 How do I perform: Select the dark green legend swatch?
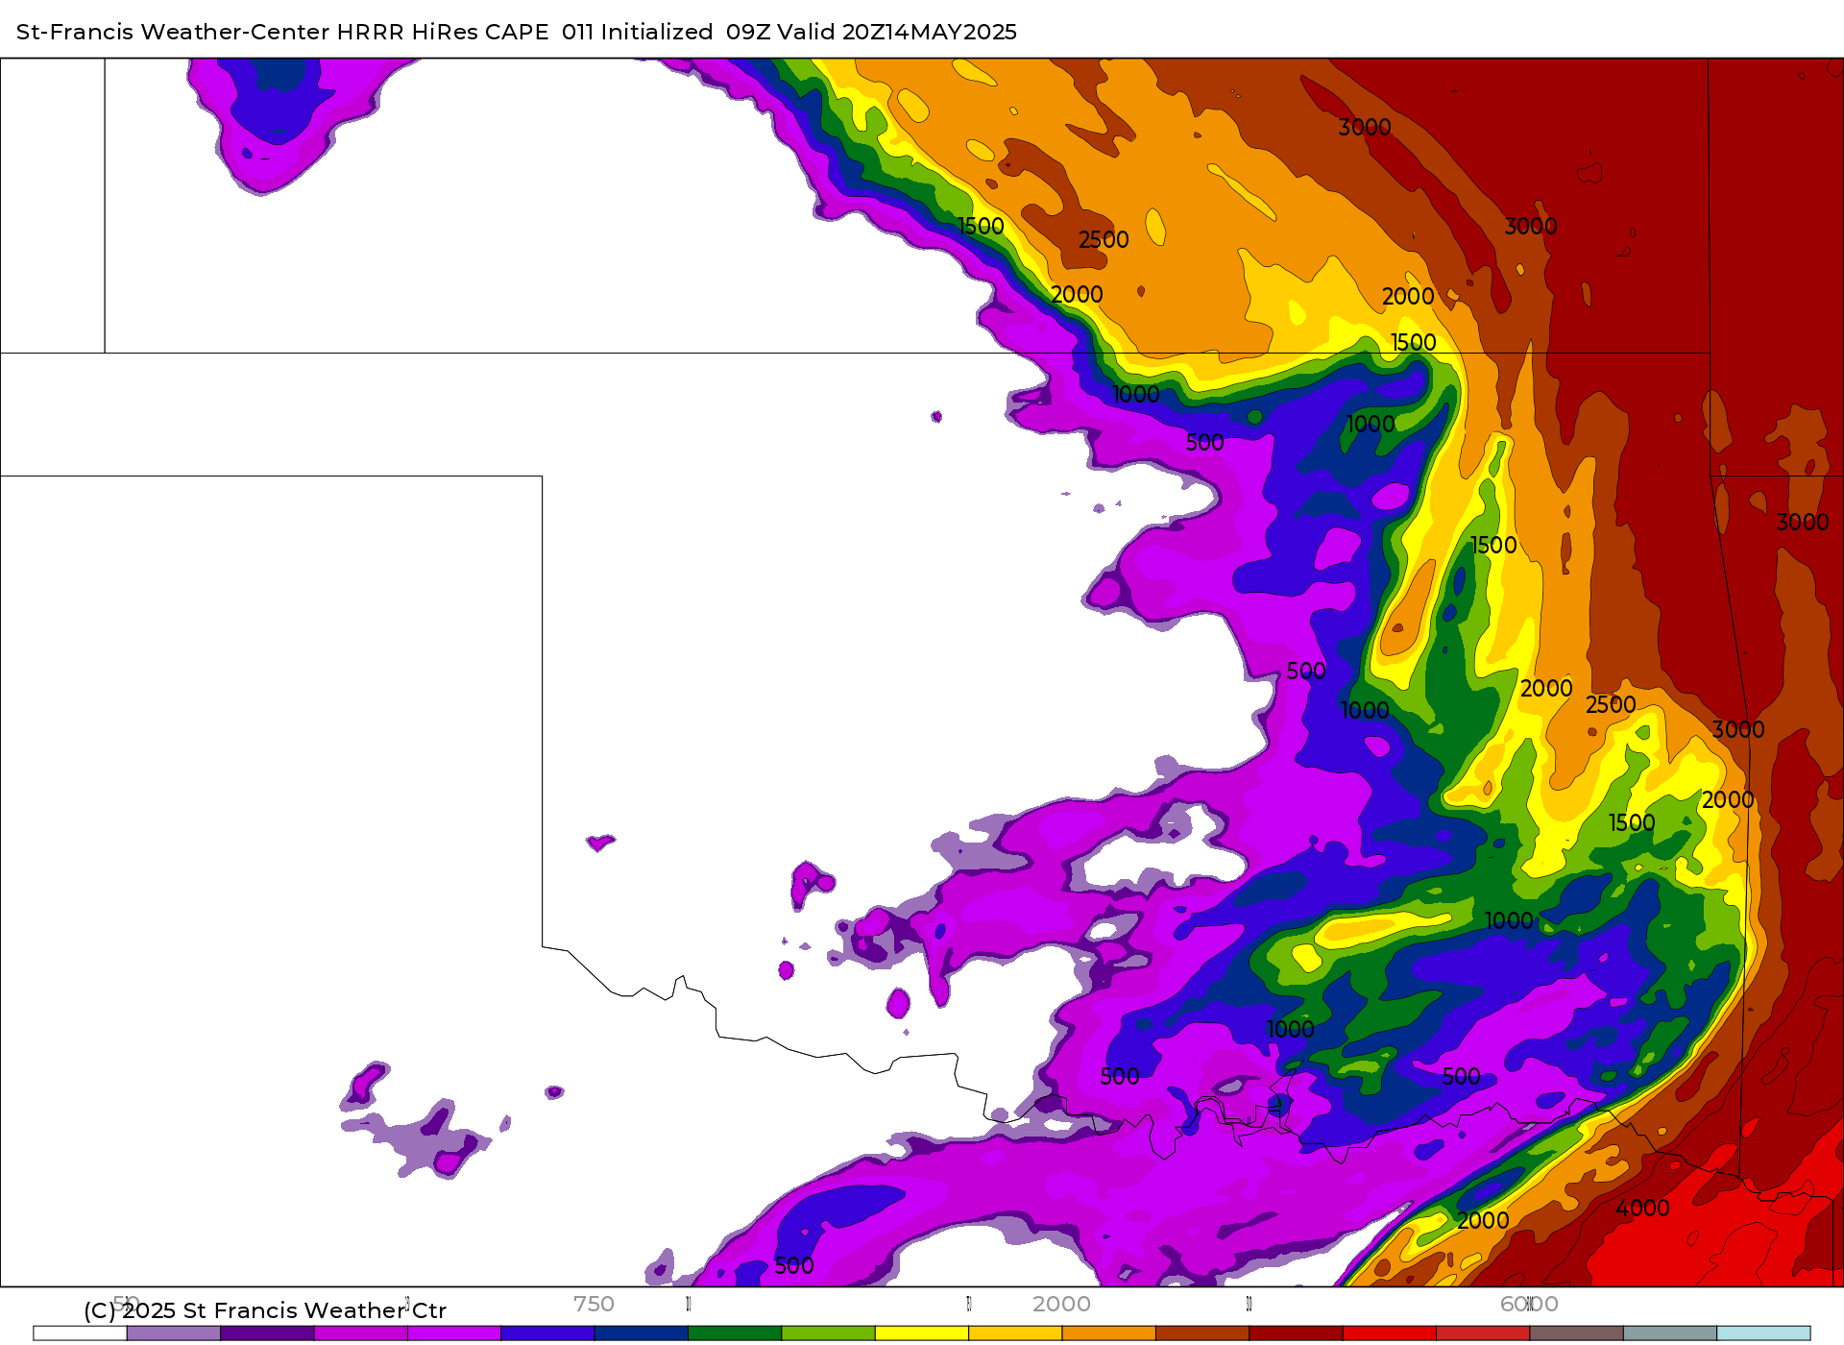point(735,1333)
